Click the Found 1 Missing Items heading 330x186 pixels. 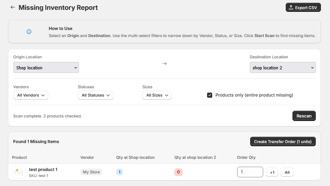point(36,141)
